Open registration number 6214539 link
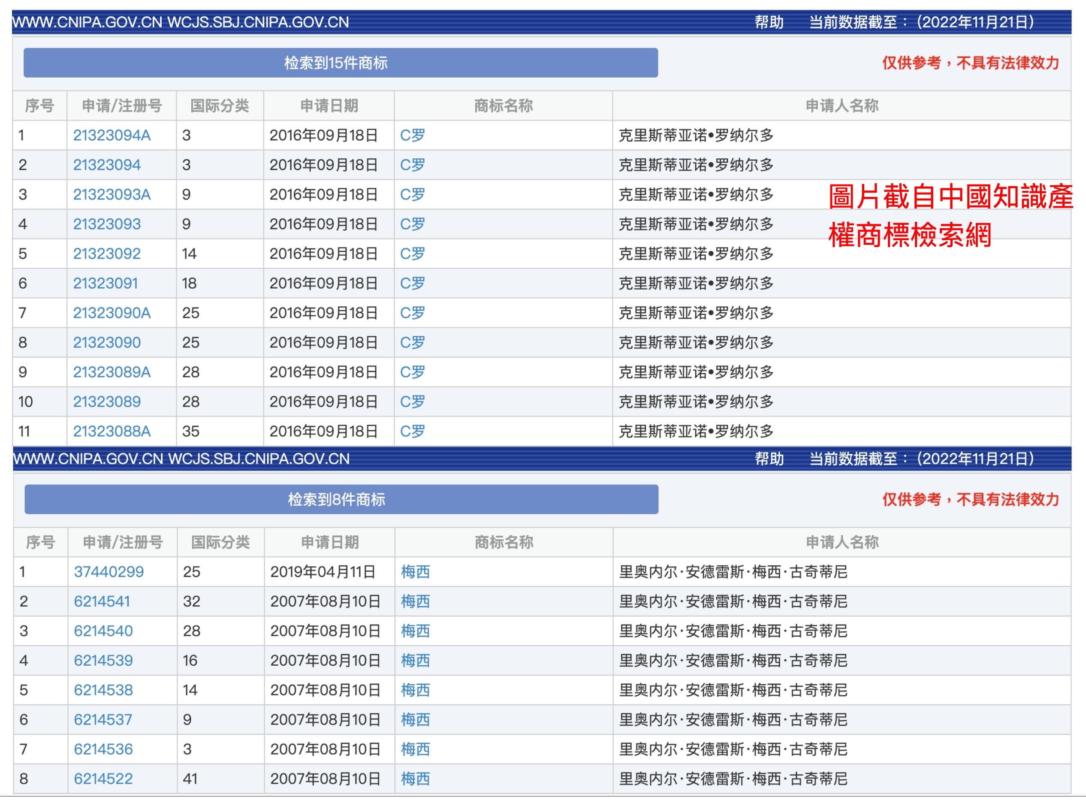Image resolution: width=1086 pixels, height=803 pixels. coord(103,661)
